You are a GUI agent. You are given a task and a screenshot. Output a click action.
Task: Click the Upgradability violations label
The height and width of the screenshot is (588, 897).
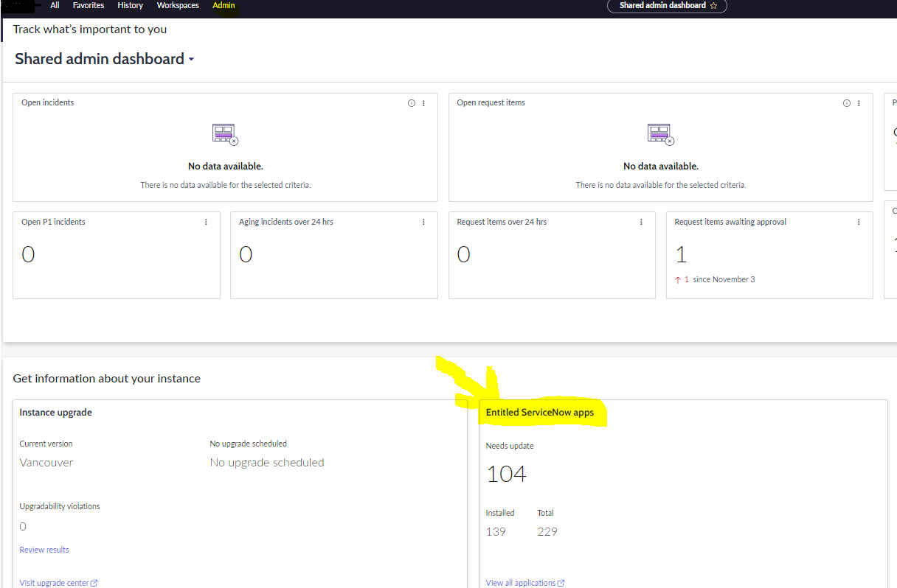coord(60,506)
